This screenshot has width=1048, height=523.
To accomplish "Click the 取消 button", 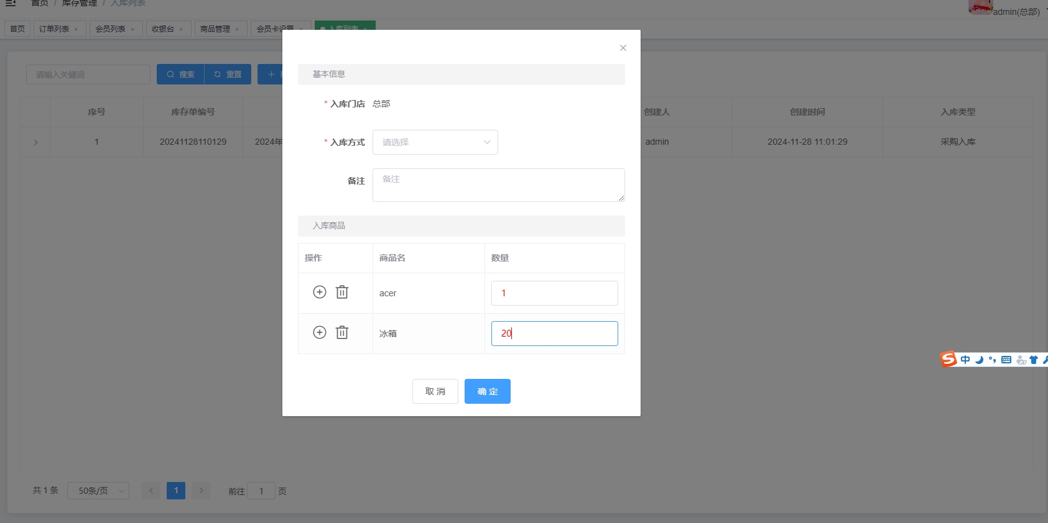I will 435,391.
